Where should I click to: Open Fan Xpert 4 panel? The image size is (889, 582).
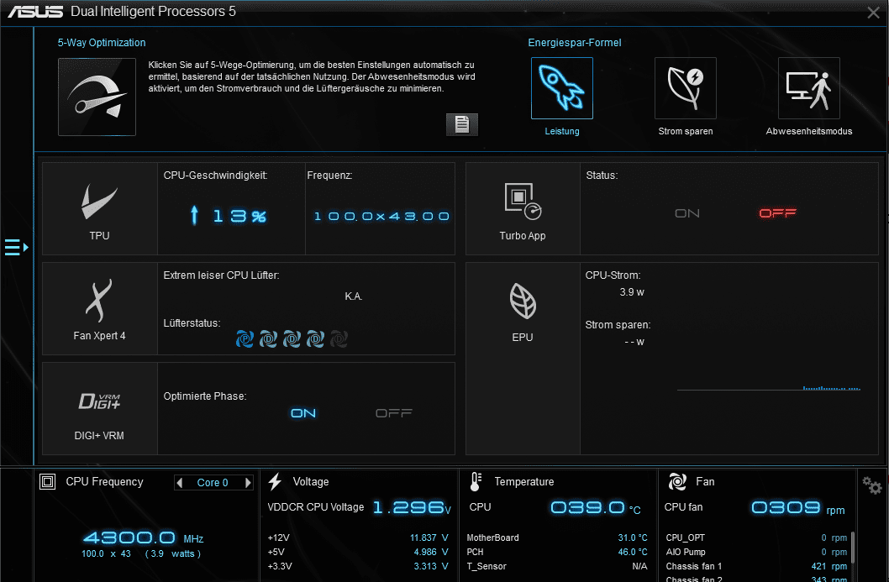pyautogui.click(x=100, y=309)
